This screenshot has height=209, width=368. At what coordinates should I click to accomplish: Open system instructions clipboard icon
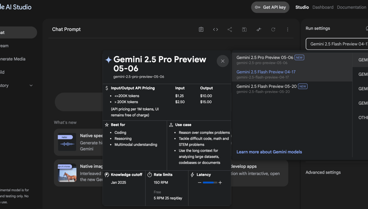pos(201,30)
